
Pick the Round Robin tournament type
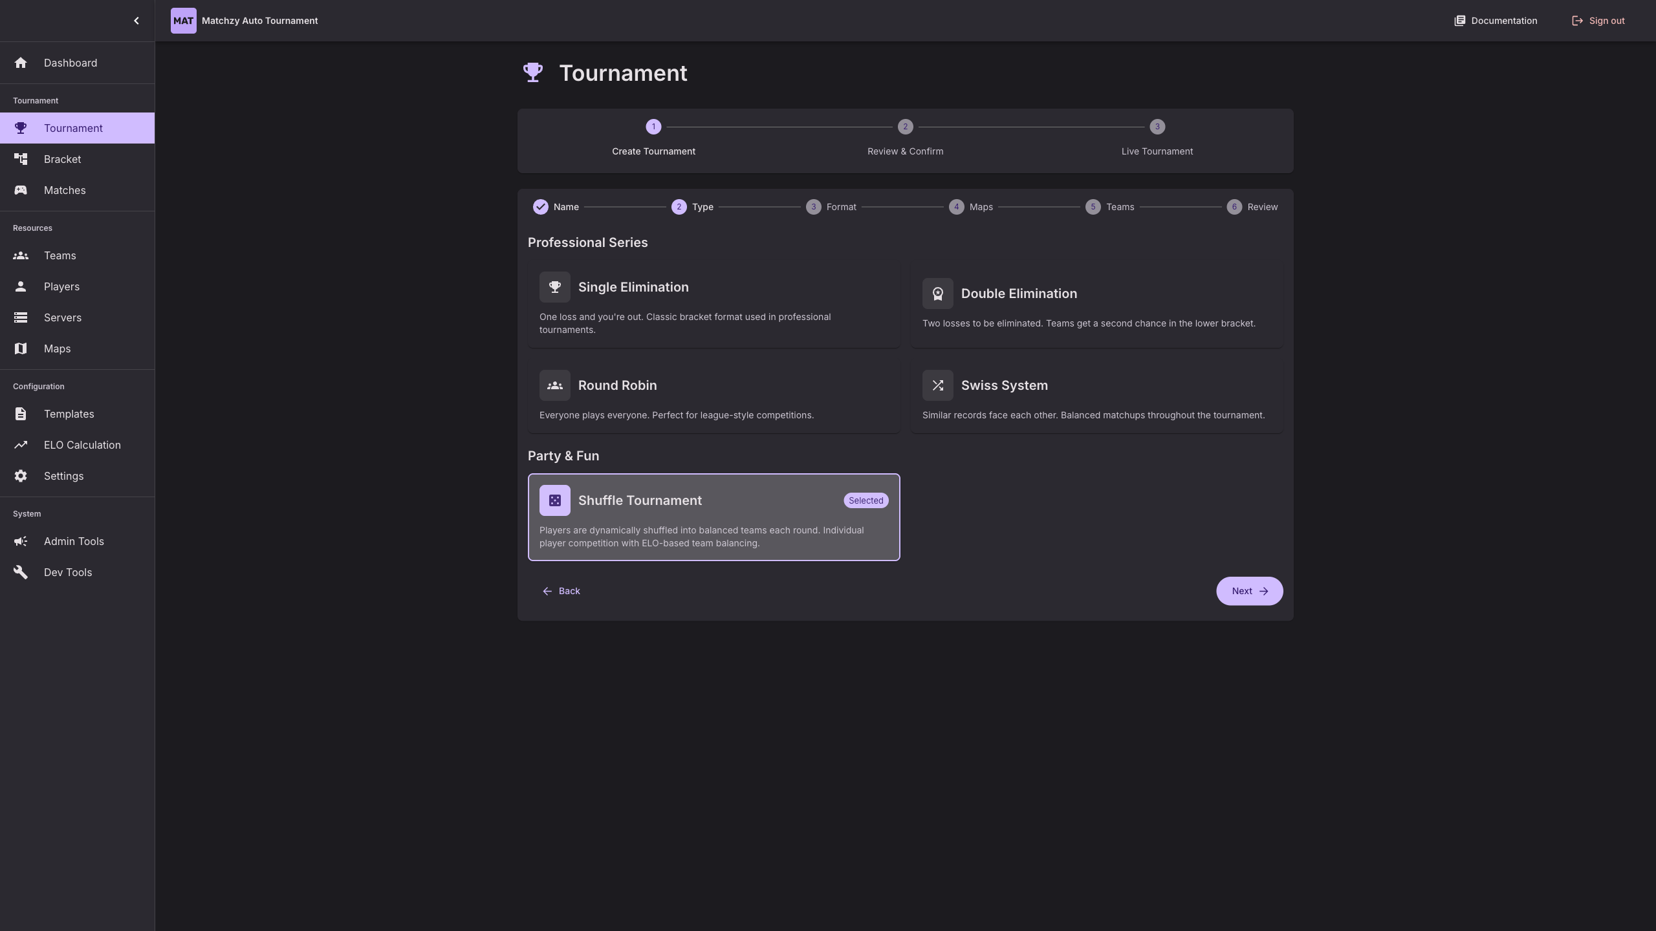click(714, 396)
